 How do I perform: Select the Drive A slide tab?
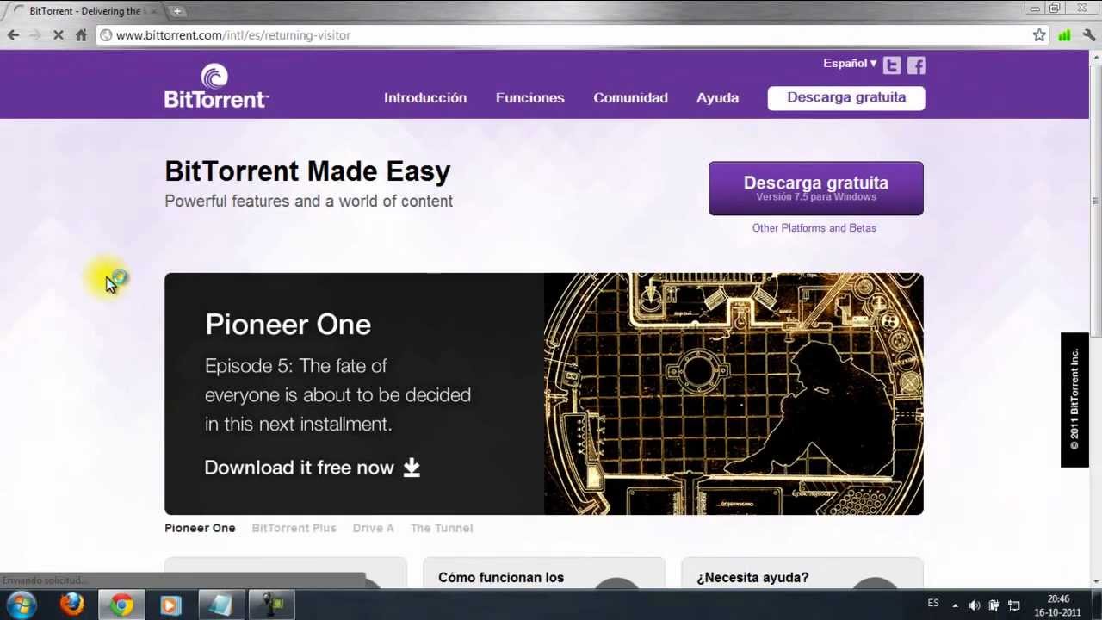point(373,528)
